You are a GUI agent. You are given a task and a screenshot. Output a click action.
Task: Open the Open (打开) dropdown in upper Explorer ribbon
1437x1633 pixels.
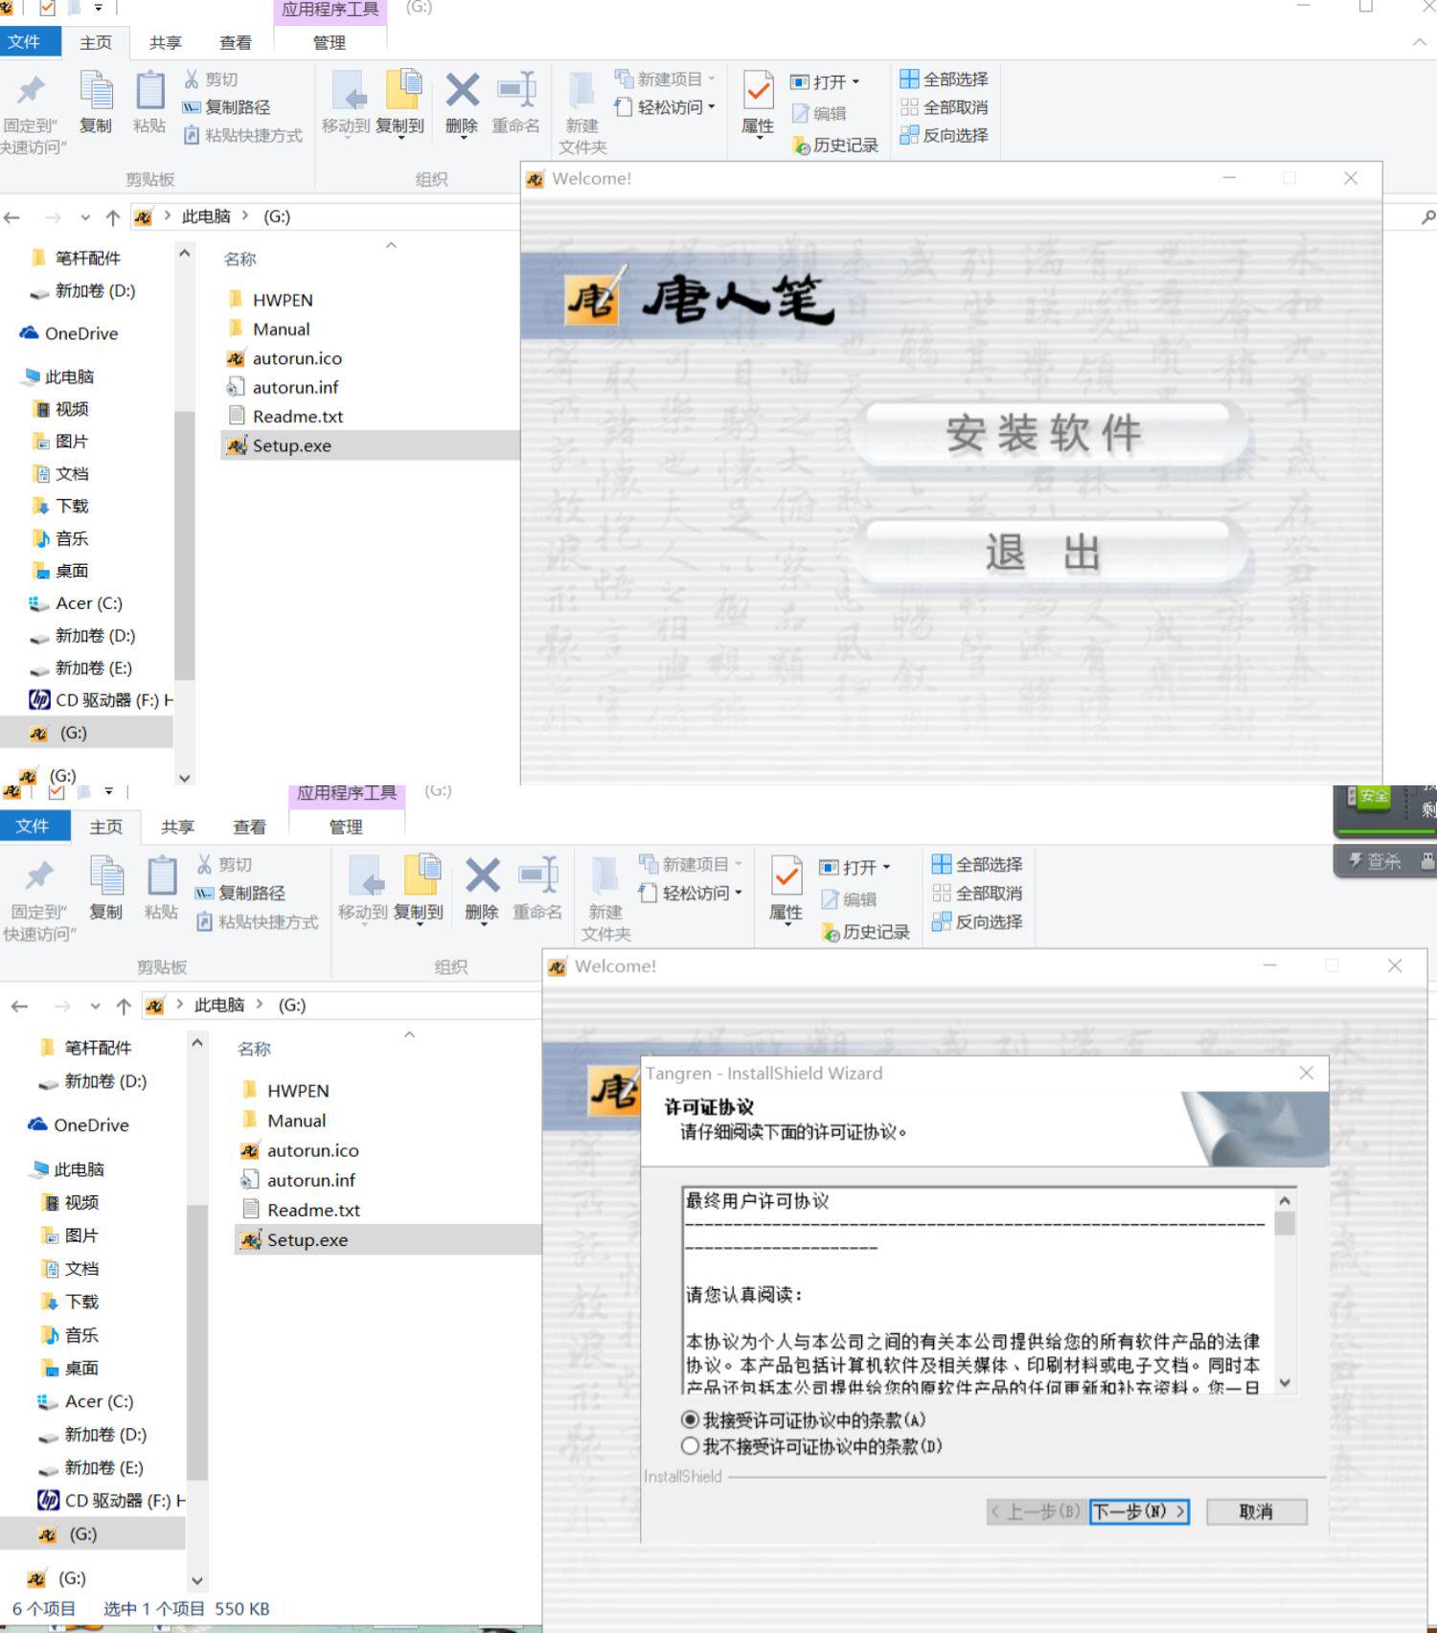coord(826,82)
